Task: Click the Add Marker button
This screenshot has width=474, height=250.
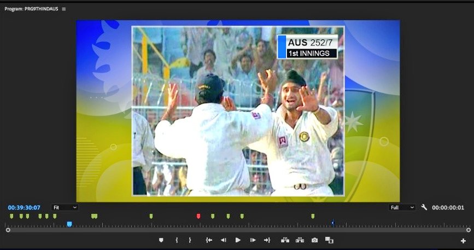Action: pos(161,240)
